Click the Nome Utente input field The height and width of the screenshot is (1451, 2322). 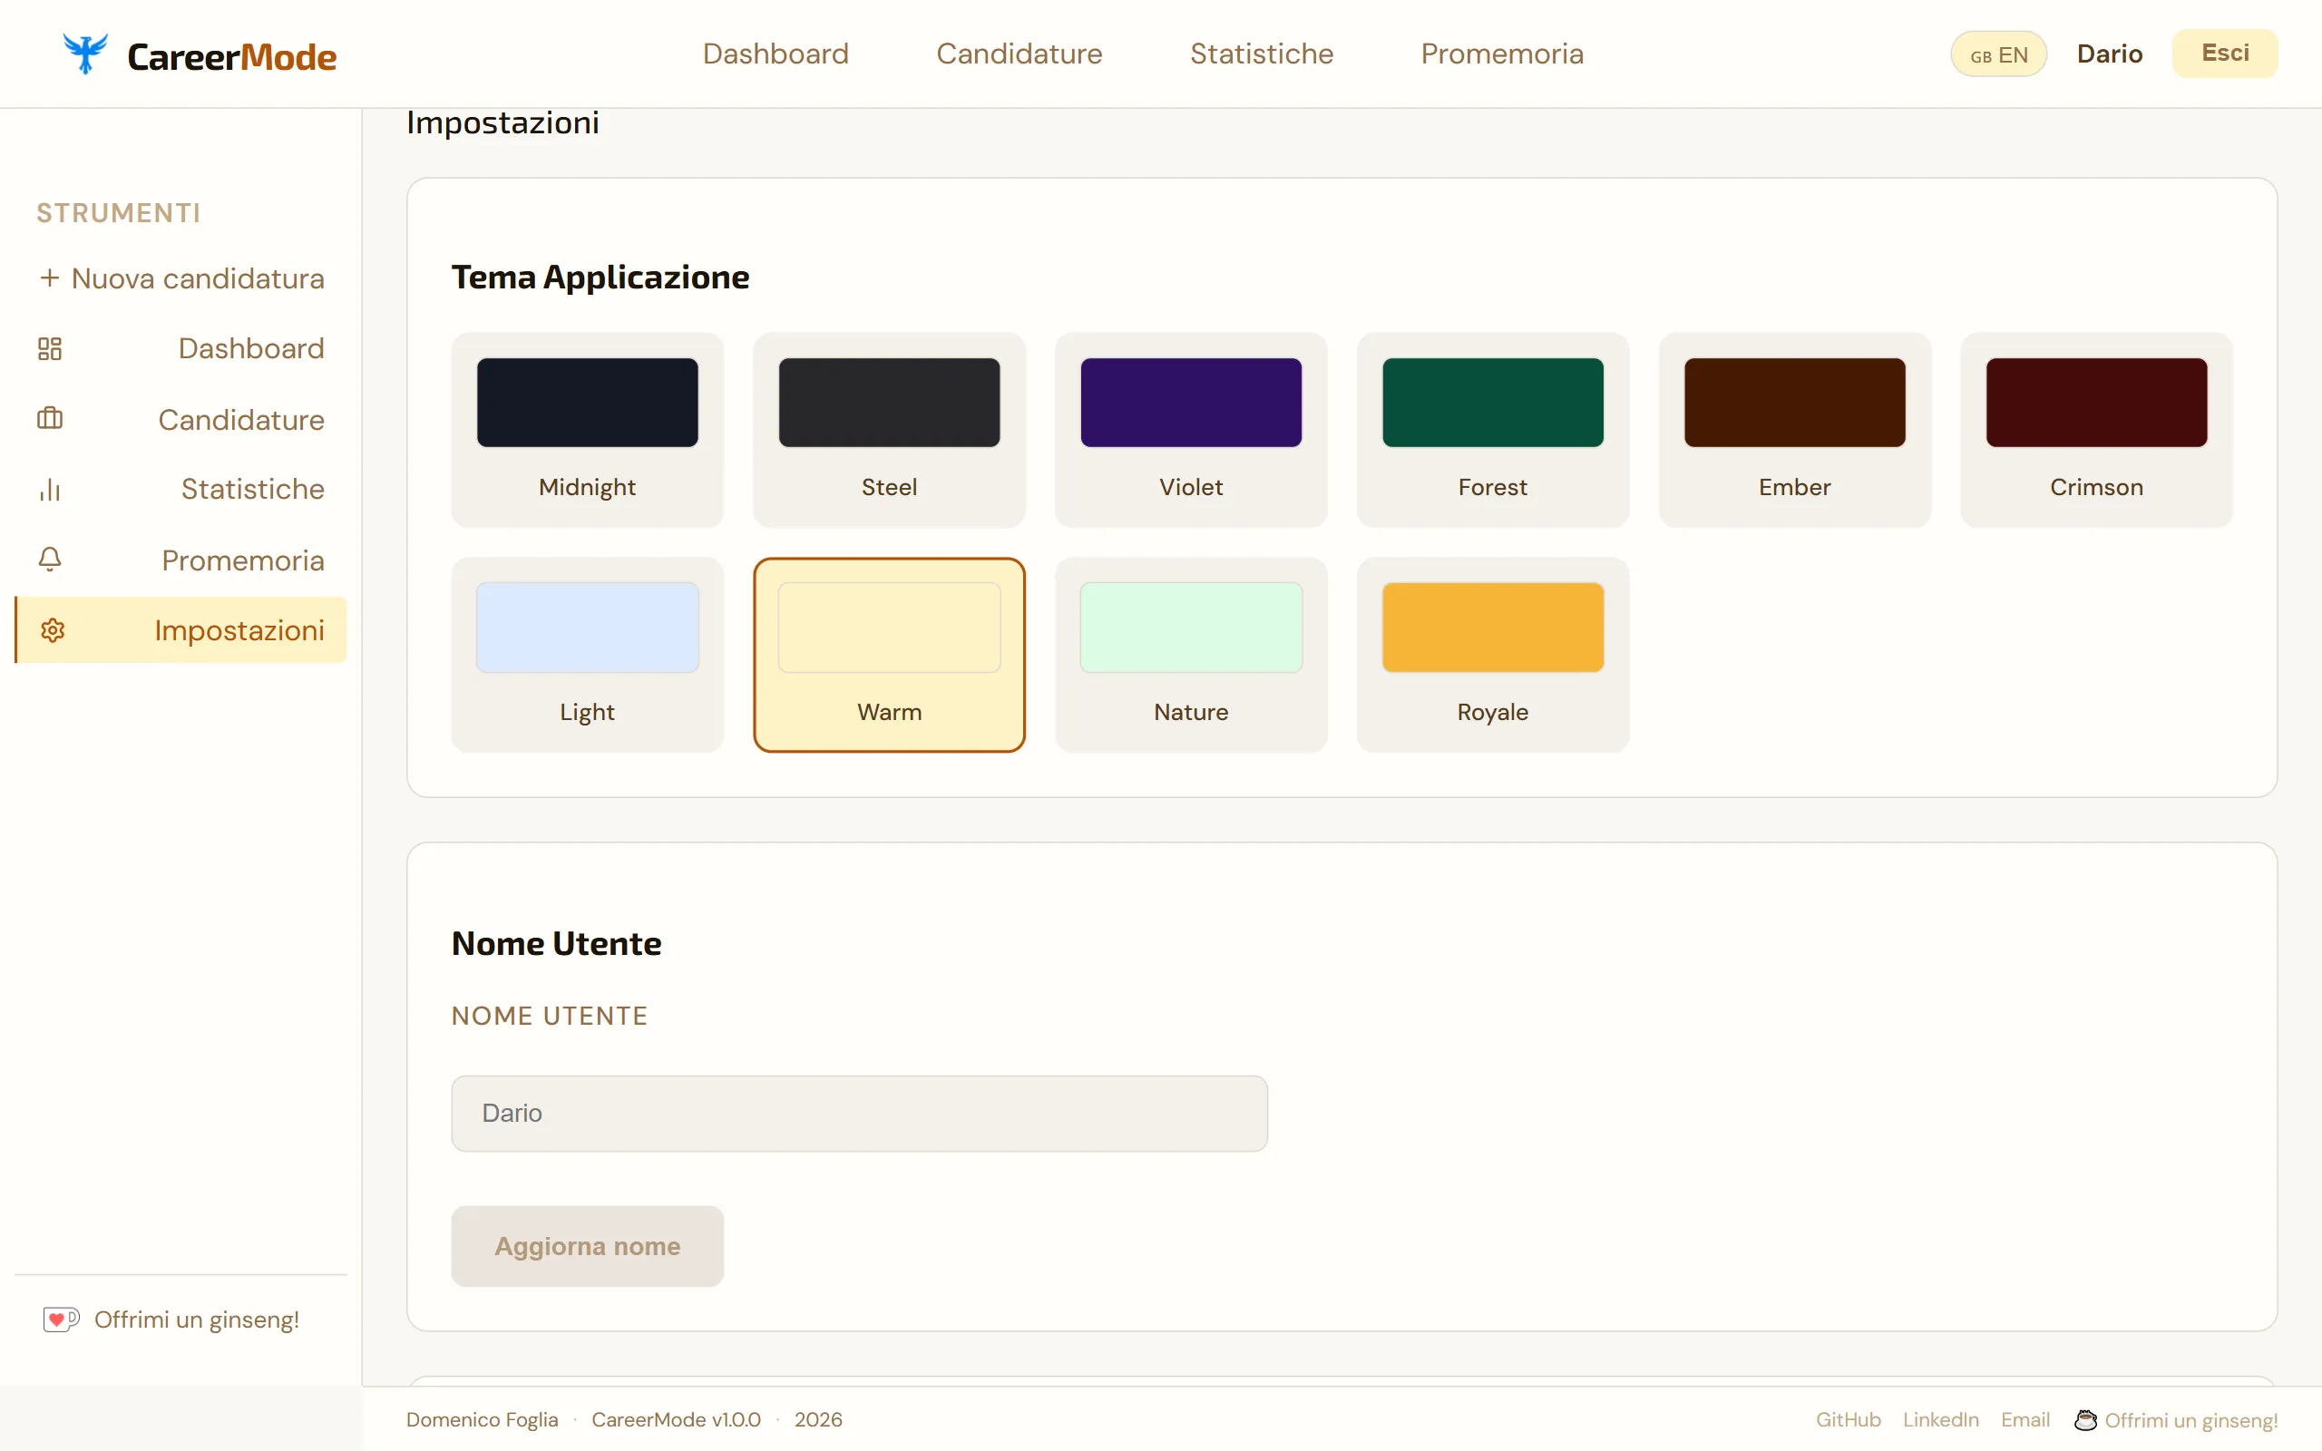(859, 1114)
